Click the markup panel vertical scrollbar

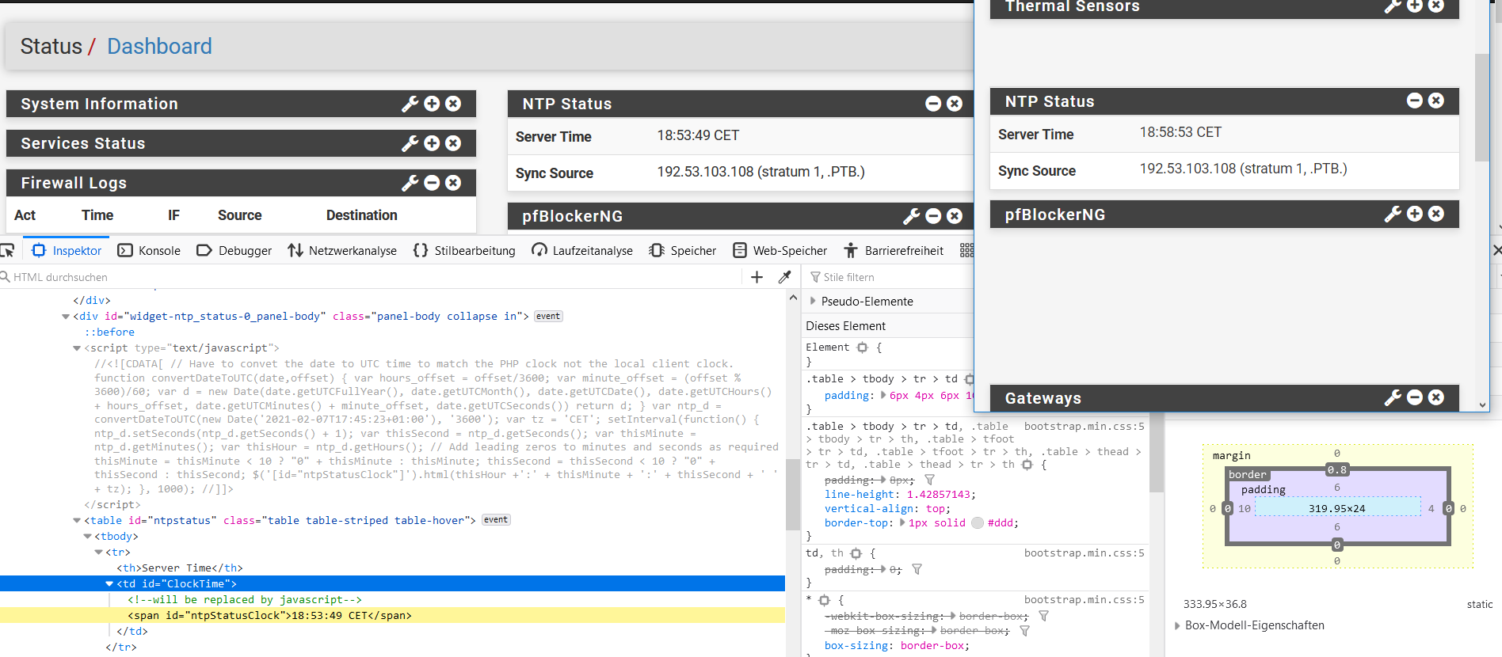(793, 493)
